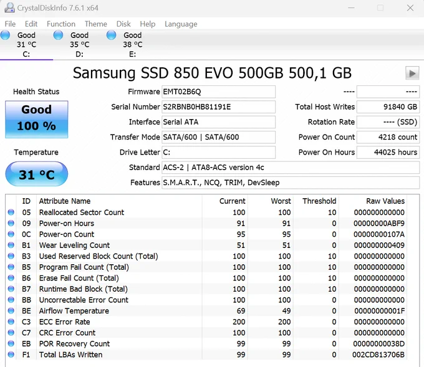Click status dot of Wear Leveling Count
Screen dimensions: 424x367
[11, 245]
